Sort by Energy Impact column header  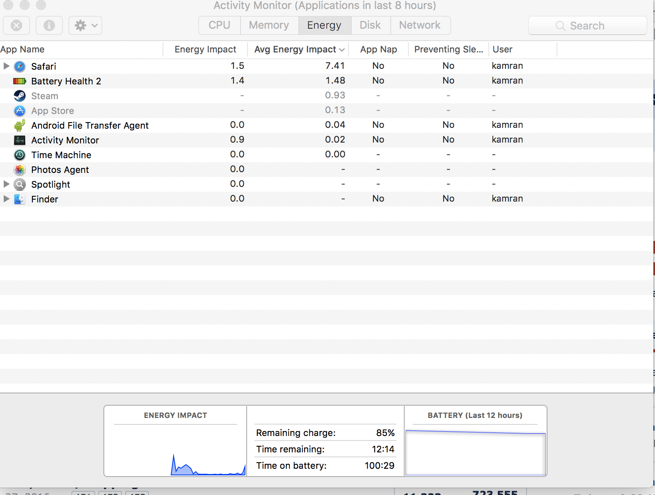[205, 50]
